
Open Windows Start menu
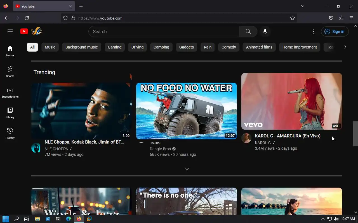coord(6,219)
